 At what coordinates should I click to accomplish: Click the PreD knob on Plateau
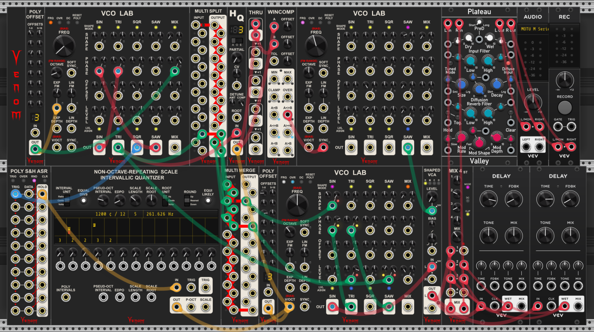tap(479, 22)
